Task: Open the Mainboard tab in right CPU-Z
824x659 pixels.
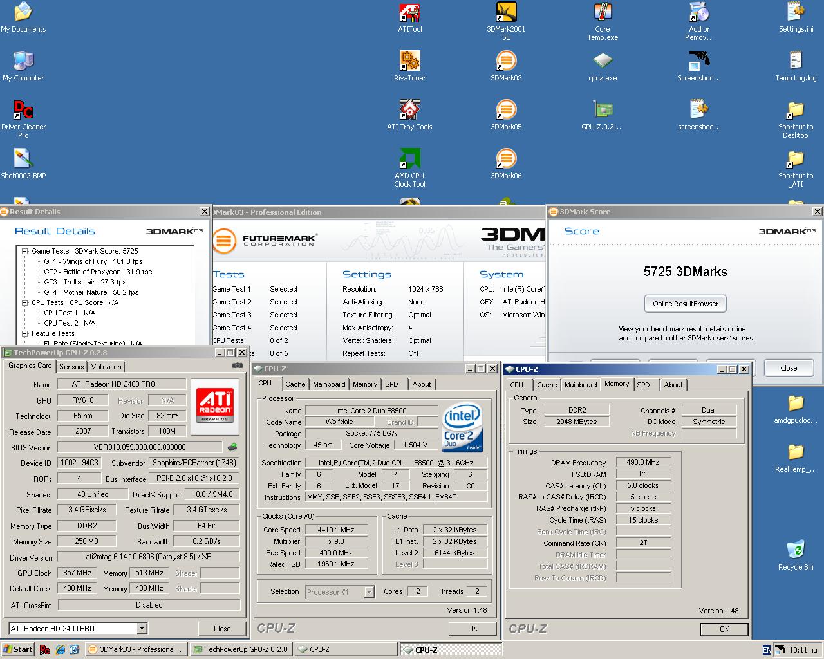Action: click(x=581, y=385)
